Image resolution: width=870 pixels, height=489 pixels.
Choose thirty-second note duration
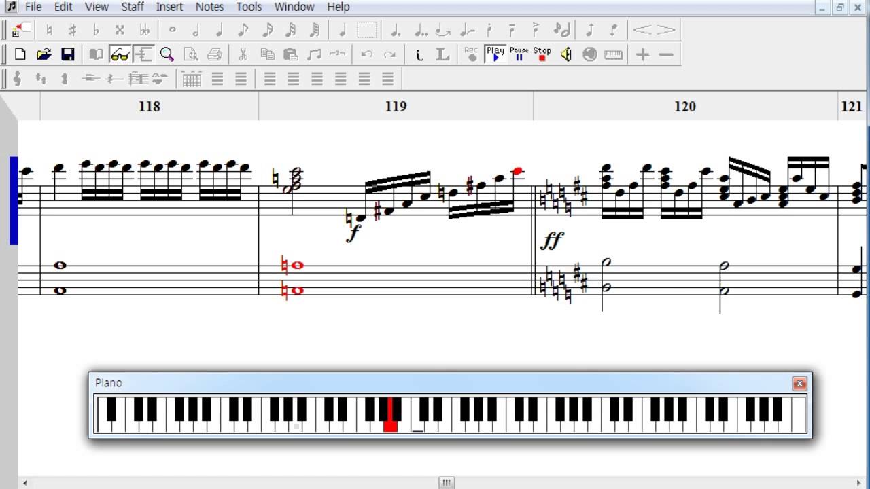pos(291,30)
